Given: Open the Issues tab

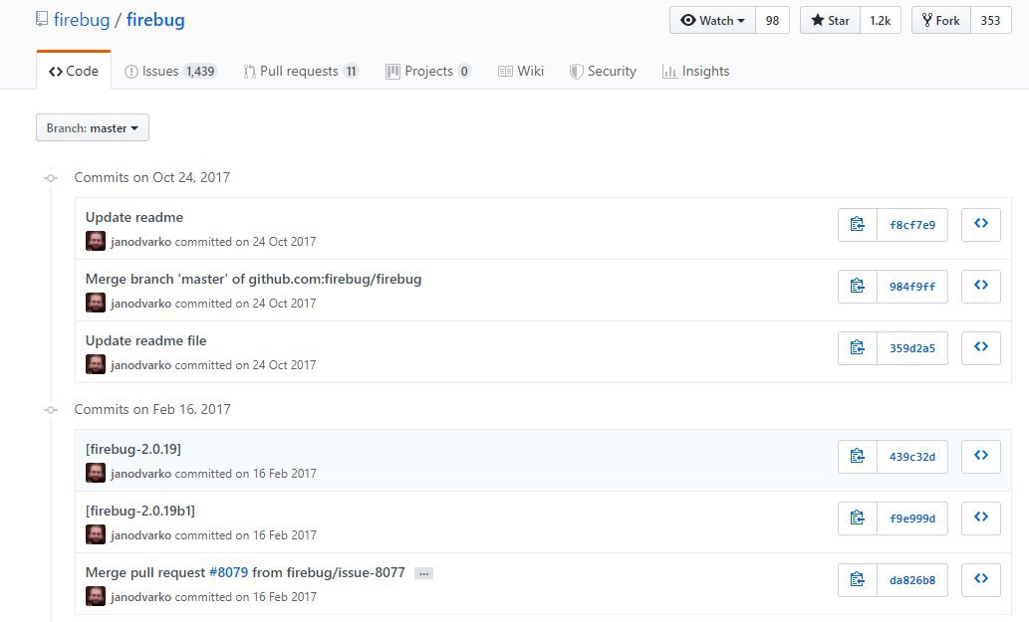Looking at the screenshot, I should [x=170, y=71].
